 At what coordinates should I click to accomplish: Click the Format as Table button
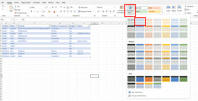(x=130, y=9)
